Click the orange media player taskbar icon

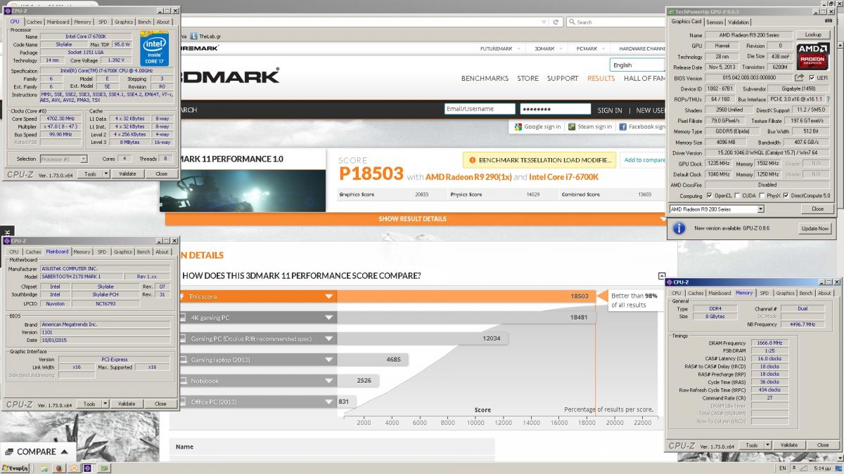click(x=73, y=468)
